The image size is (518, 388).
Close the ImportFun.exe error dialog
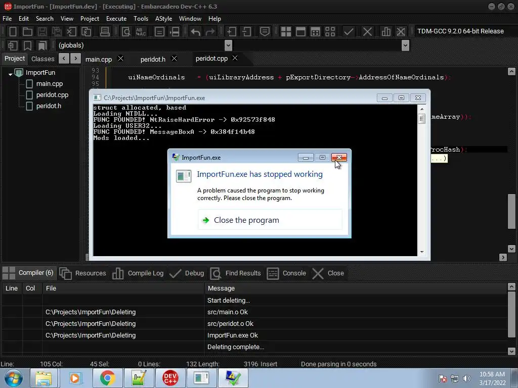339,158
